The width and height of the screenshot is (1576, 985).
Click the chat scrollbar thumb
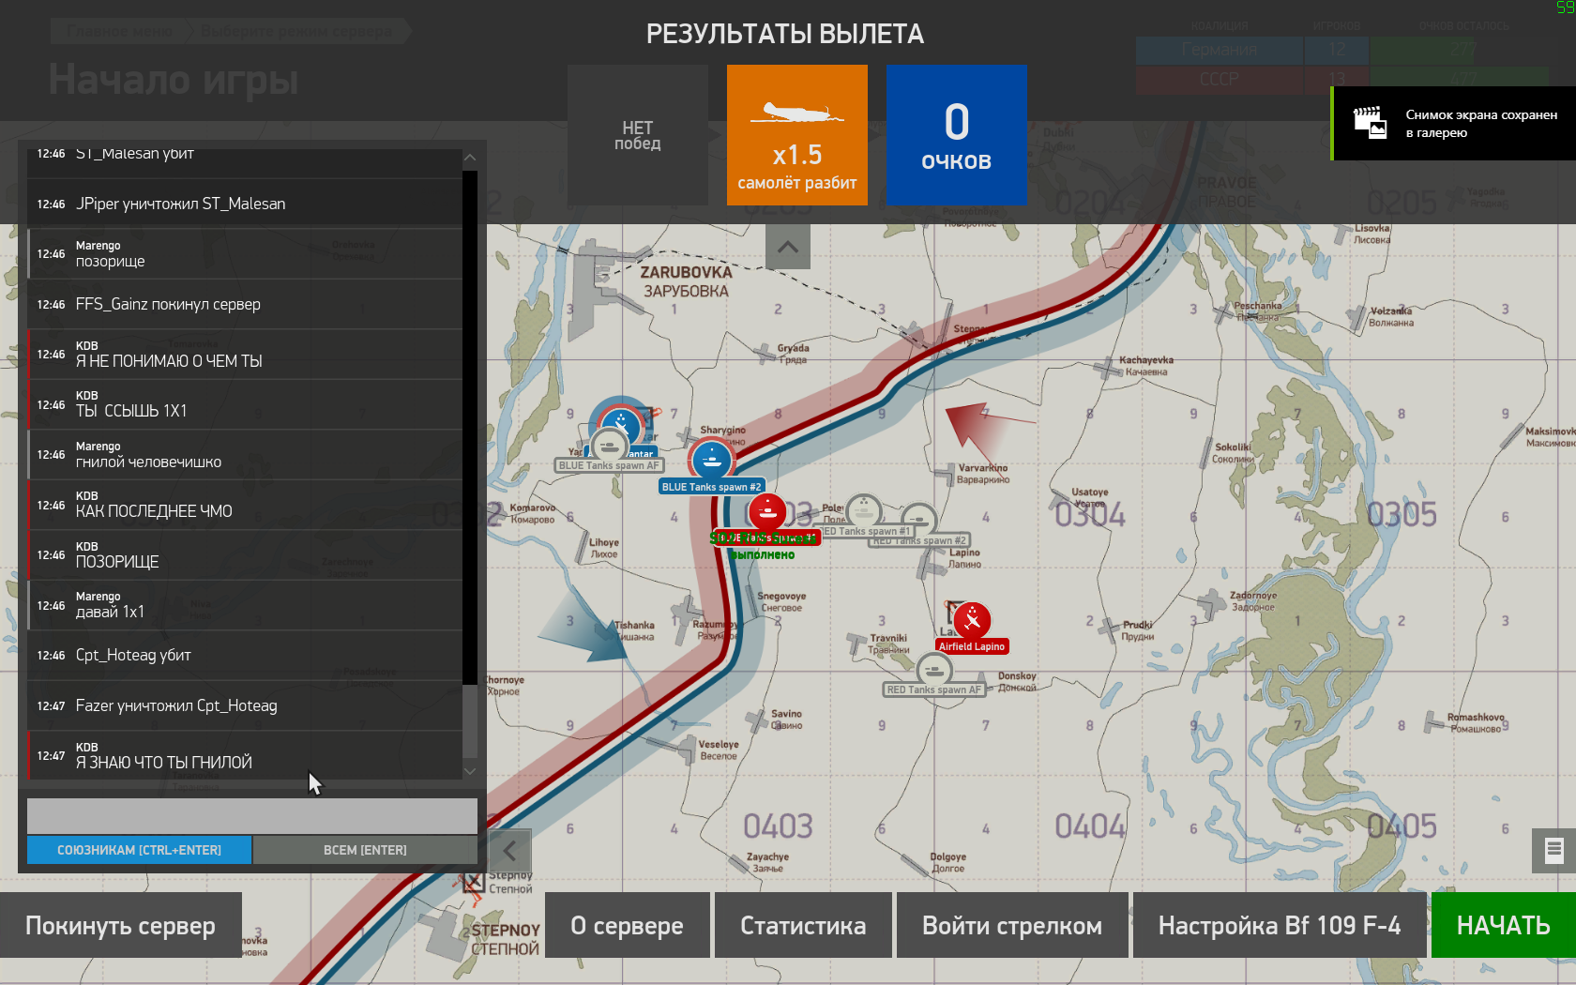coord(470,720)
